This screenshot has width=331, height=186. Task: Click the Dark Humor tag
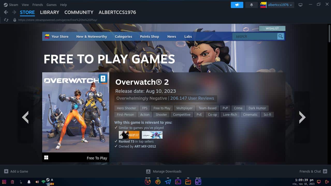coord(257,108)
